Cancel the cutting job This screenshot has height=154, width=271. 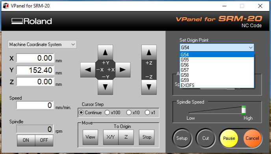(x=252, y=138)
